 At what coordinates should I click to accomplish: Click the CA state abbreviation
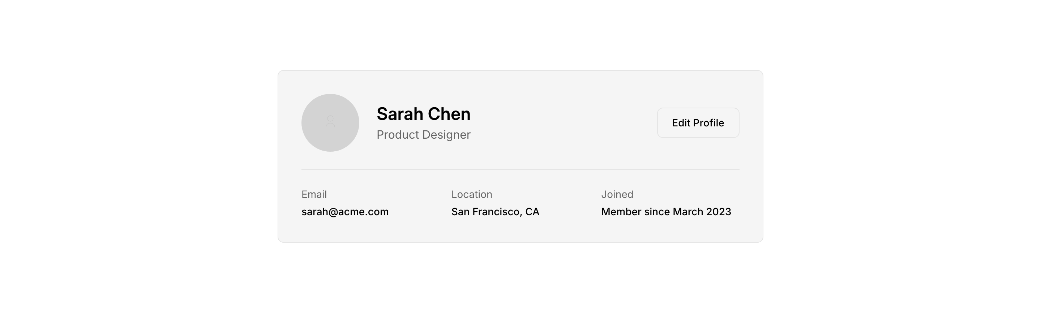532,212
